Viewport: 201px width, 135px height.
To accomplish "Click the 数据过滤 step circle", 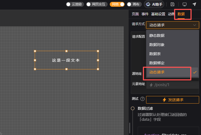I will (133, 108).
